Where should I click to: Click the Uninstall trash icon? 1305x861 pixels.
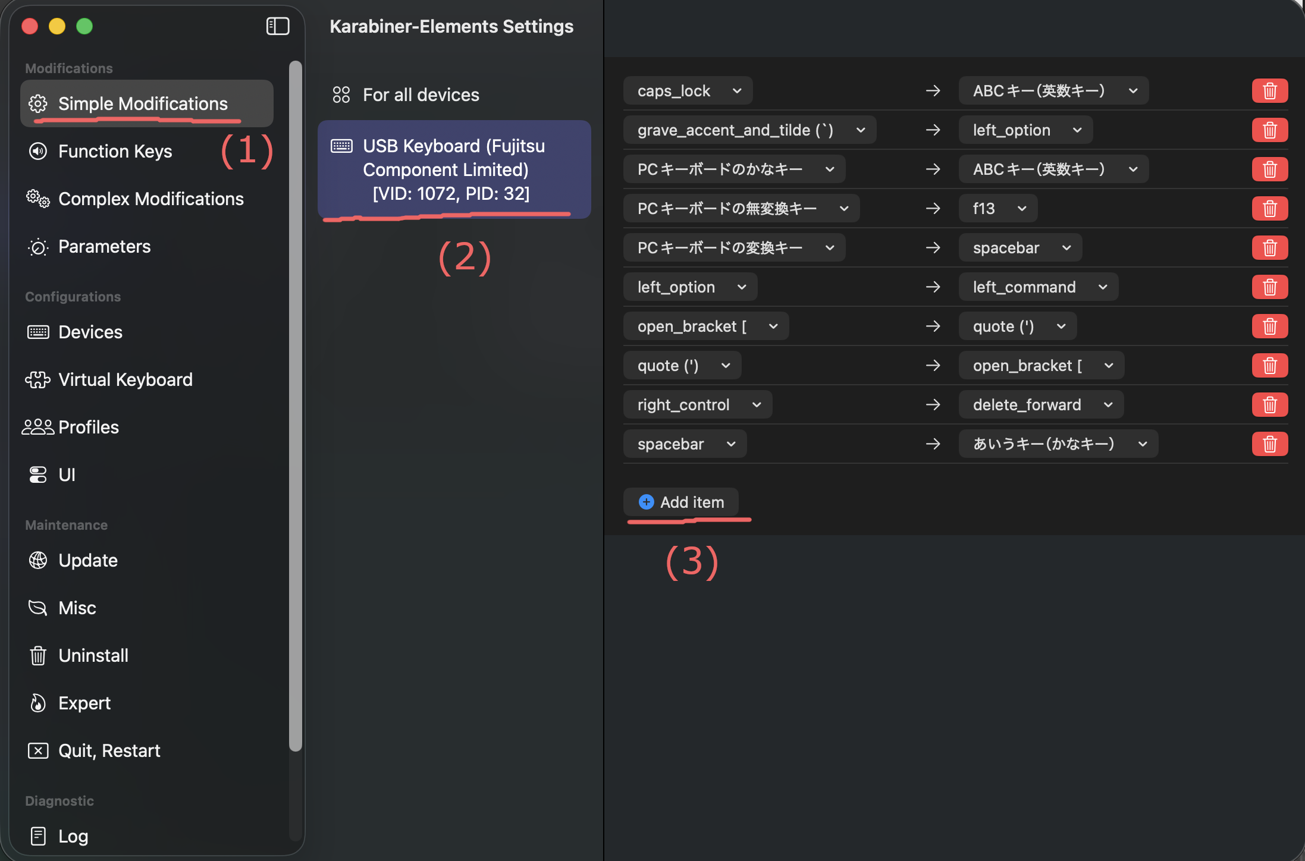tap(38, 655)
